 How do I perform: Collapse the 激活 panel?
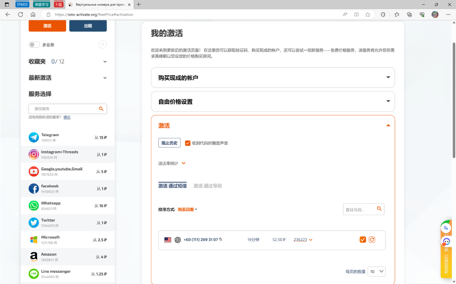388,126
